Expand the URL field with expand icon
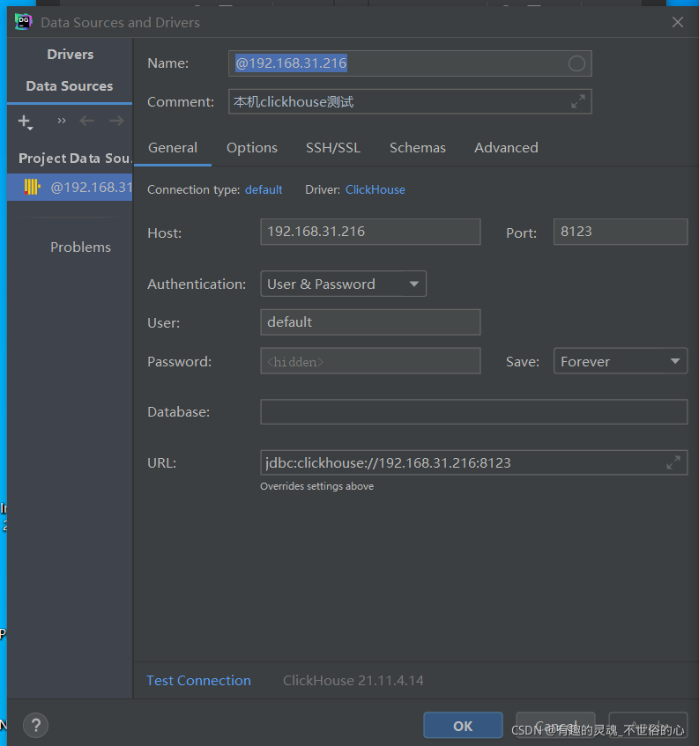 click(673, 462)
